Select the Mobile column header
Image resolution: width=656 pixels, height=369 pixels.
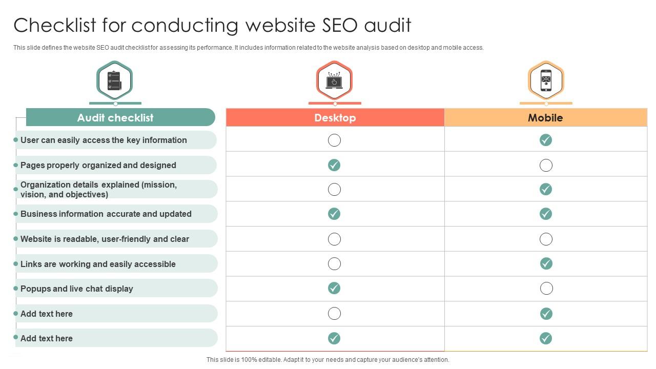[545, 117]
